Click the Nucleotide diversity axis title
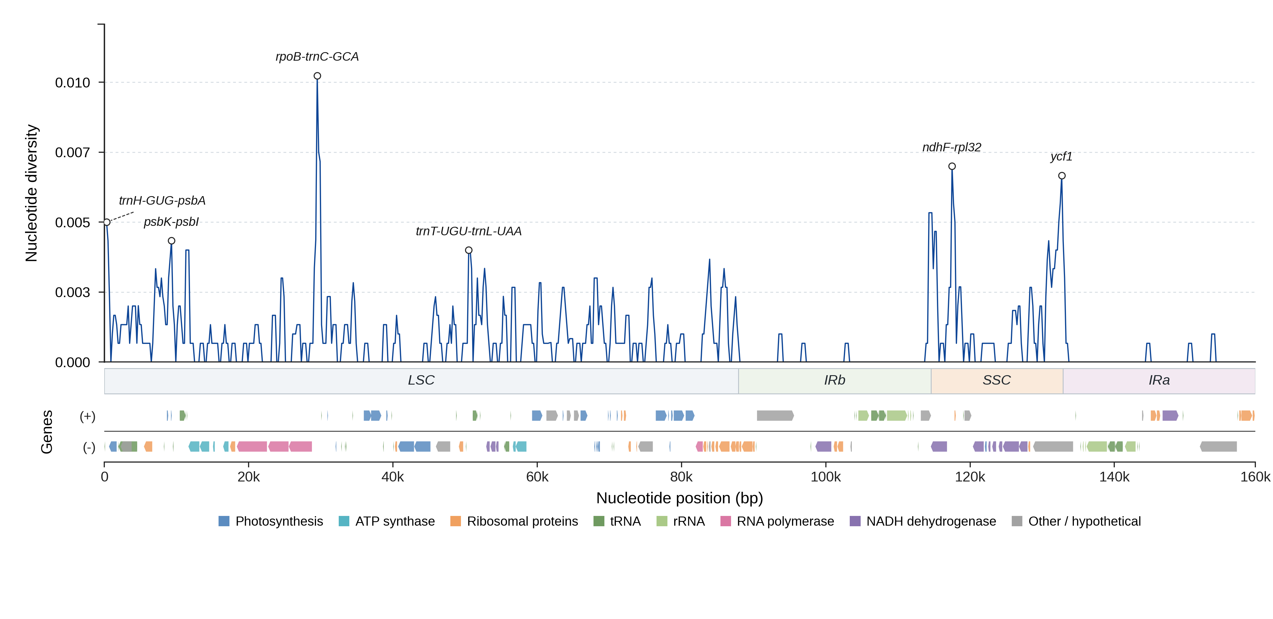This screenshot has height=619, width=1273. (x=32, y=193)
